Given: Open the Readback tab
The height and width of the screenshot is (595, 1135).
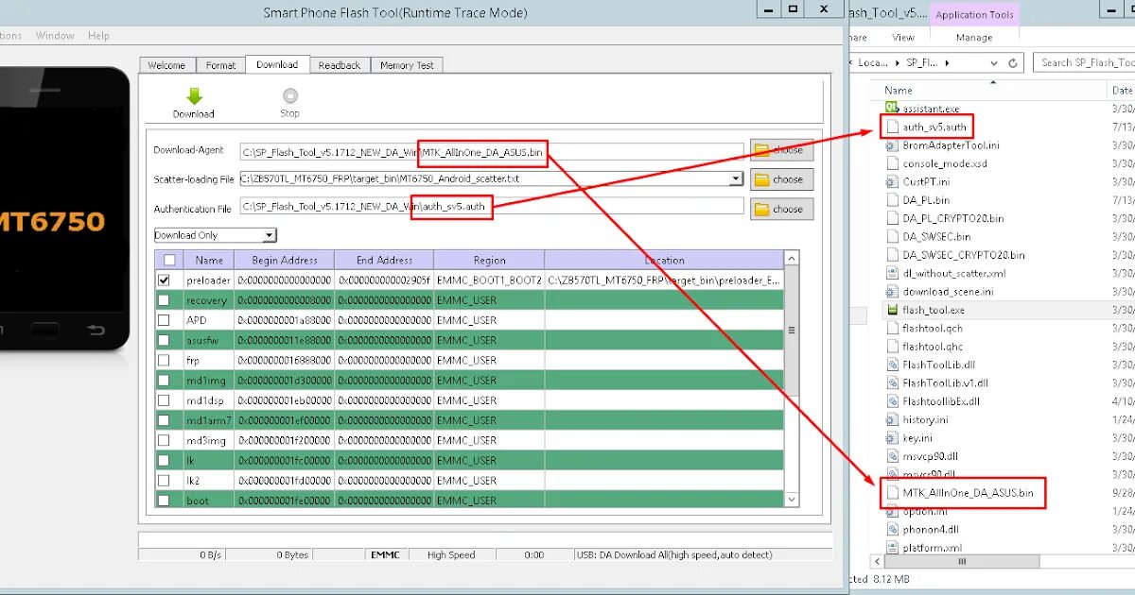Looking at the screenshot, I should pos(340,65).
